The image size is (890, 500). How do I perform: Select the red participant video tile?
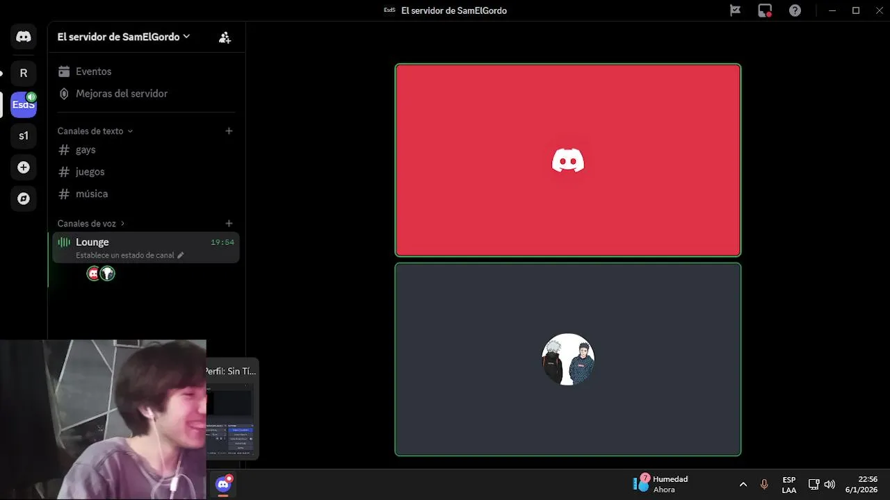click(x=568, y=160)
